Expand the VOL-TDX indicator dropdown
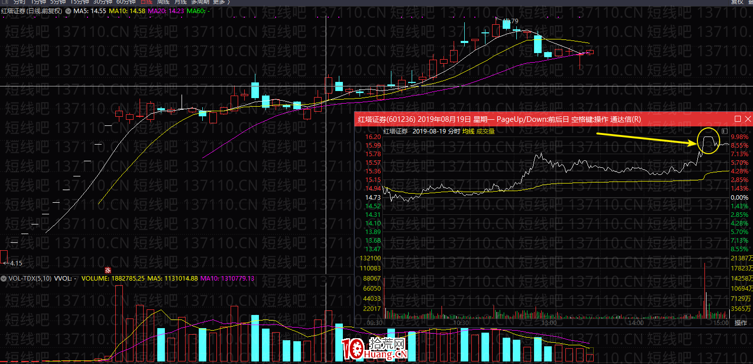This screenshot has width=753, height=364. point(5,279)
